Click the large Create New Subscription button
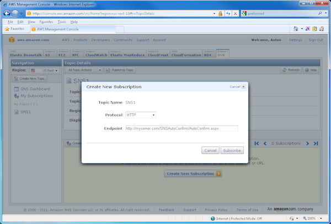The image size is (331, 224). [193, 174]
